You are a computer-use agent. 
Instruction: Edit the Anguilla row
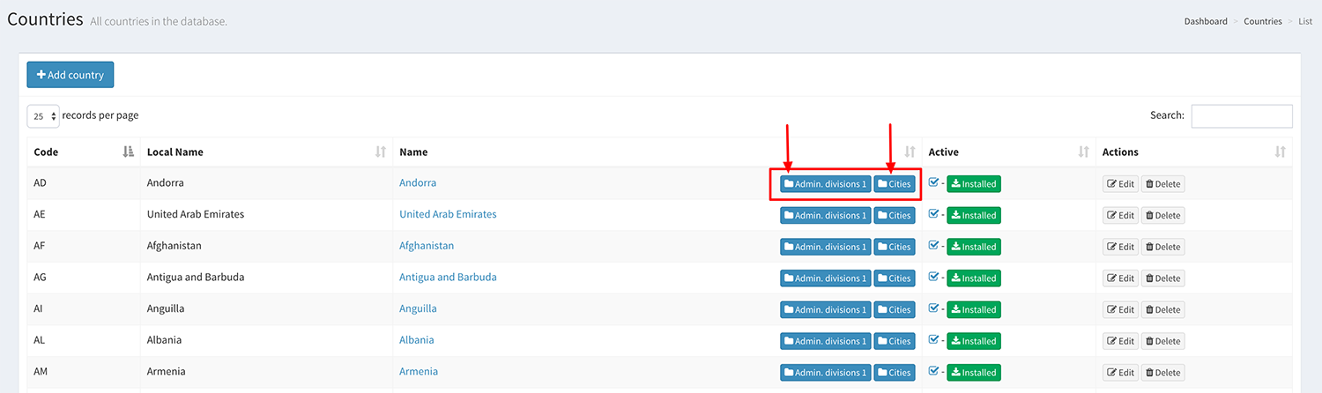(1120, 309)
